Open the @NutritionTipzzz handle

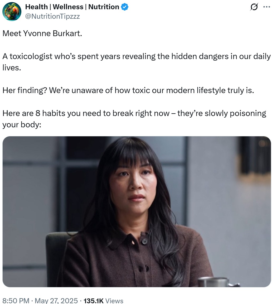(52, 16)
